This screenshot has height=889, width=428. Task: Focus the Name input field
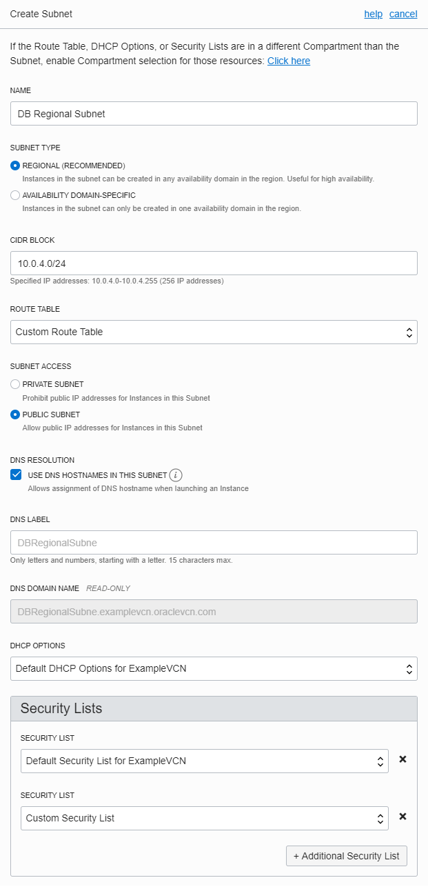click(214, 113)
